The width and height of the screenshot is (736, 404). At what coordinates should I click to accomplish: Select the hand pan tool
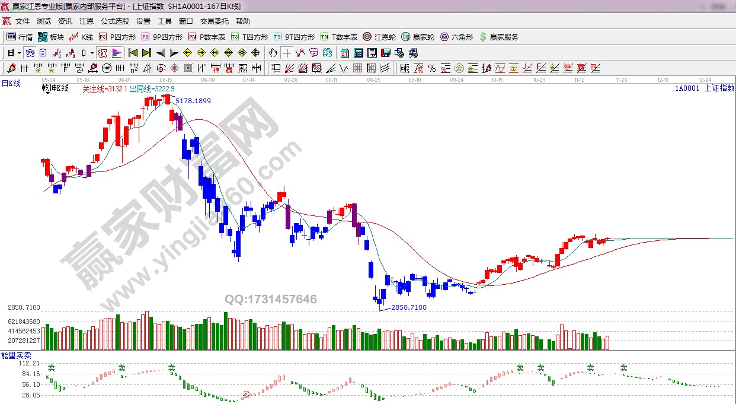(273, 52)
